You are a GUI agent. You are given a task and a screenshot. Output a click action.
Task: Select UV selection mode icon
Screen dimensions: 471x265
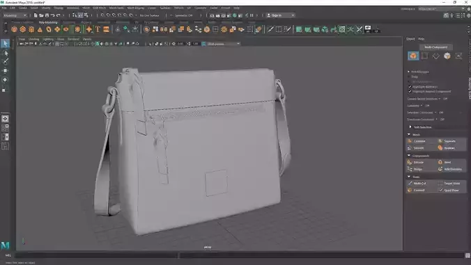pyautogui.click(x=458, y=56)
